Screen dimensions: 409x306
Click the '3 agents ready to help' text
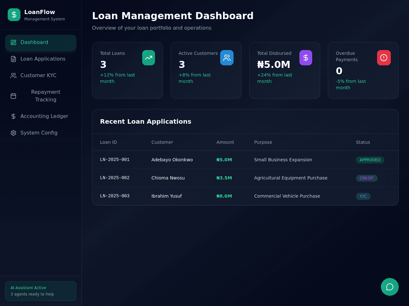click(32, 294)
